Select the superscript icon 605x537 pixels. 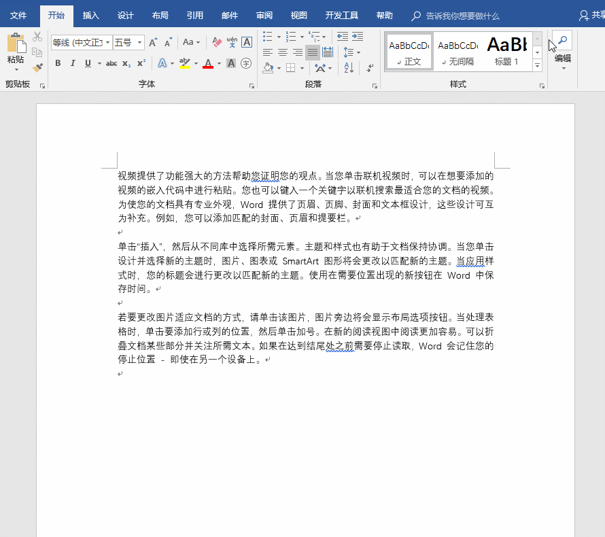(x=141, y=63)
